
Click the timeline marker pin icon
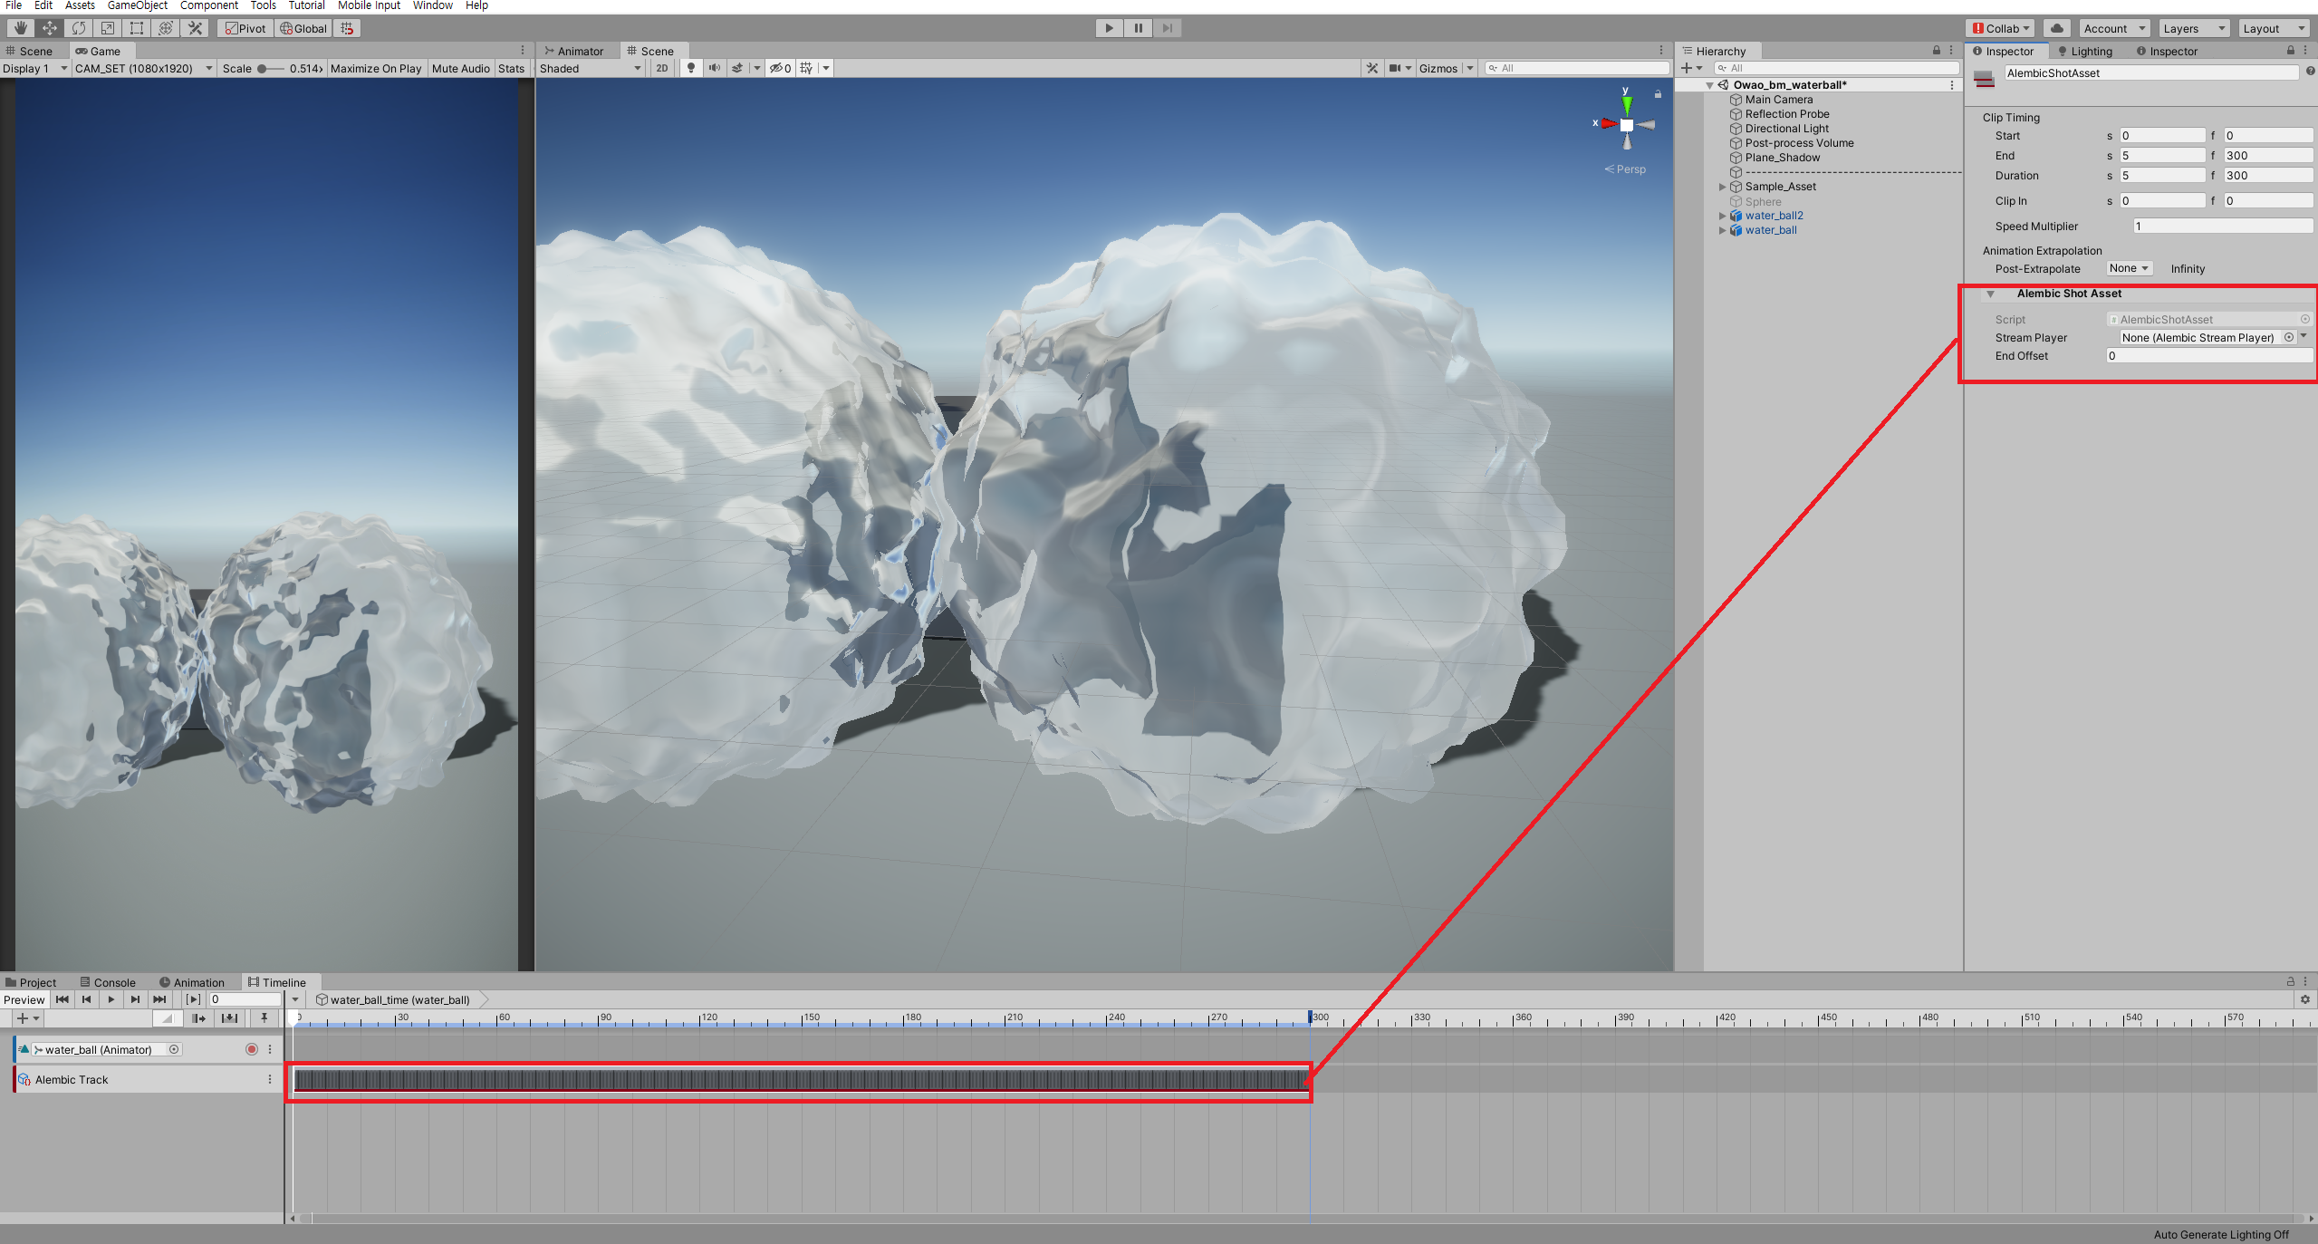point(265,1018)
